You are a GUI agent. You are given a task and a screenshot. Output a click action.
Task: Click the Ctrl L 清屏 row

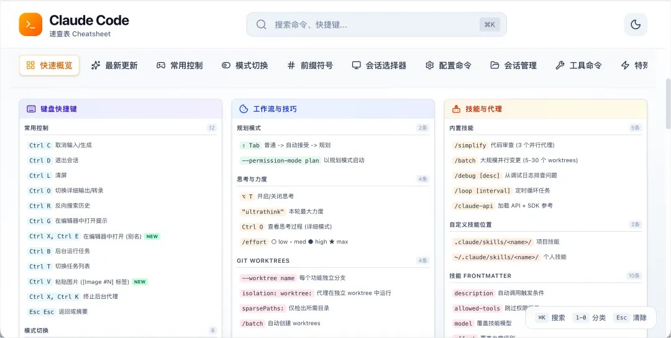(121, 175)
